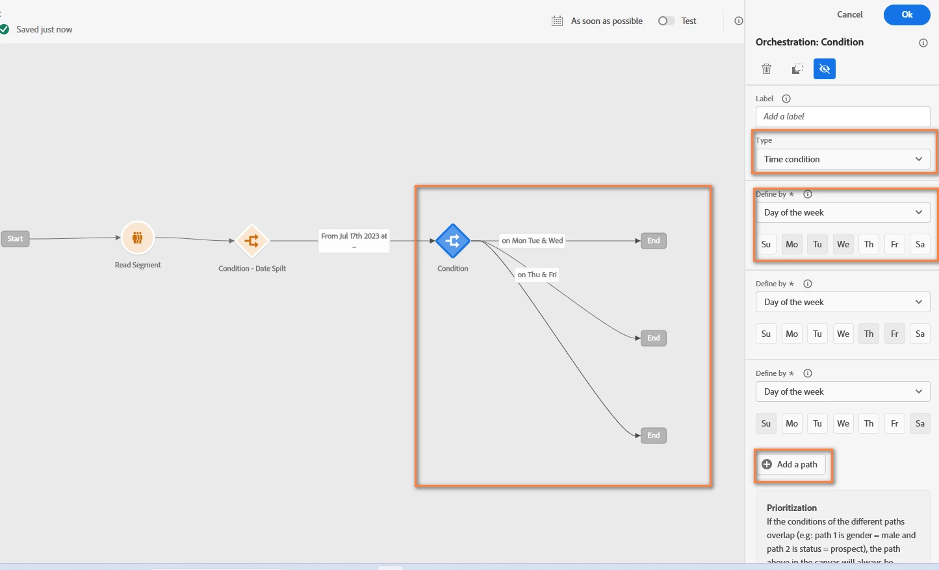Toggle Su in third day-of-week row
Screen dimensions: 939x570
point(766,423)
